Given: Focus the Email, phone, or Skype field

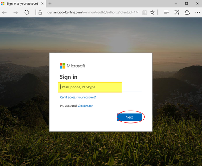Looking at the screenshot, I should 101,87.
